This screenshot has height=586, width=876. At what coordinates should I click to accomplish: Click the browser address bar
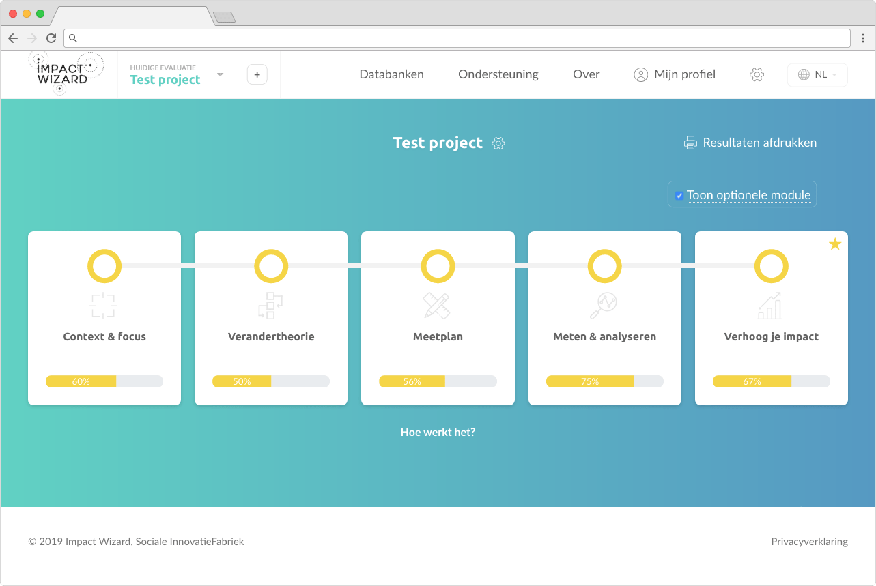coord(457,38)
